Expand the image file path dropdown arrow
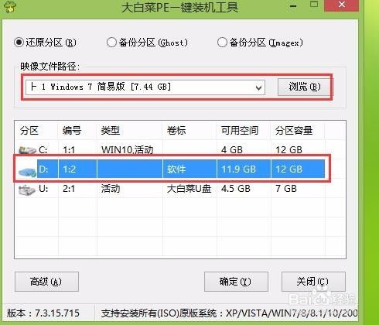Screen dimensions: 379x325 pos(258,87)
